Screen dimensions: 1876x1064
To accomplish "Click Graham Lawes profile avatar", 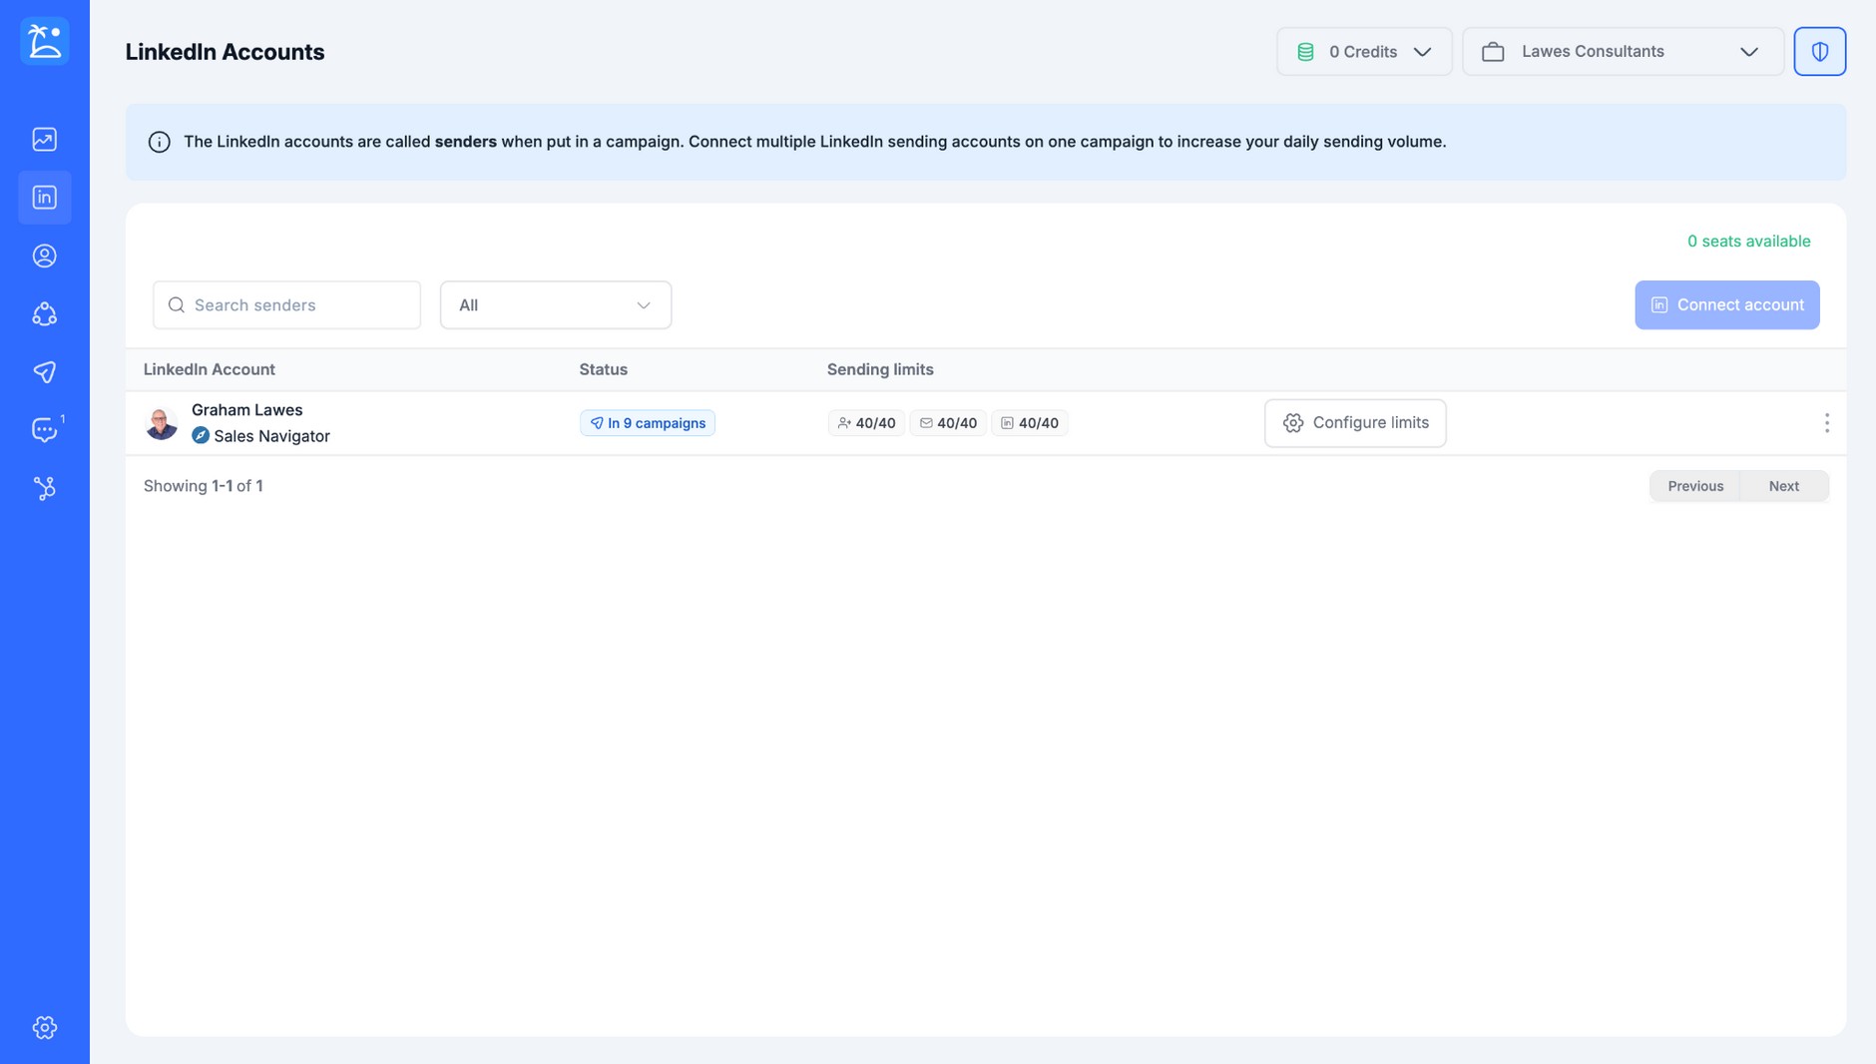I will (x=161, y=423).
